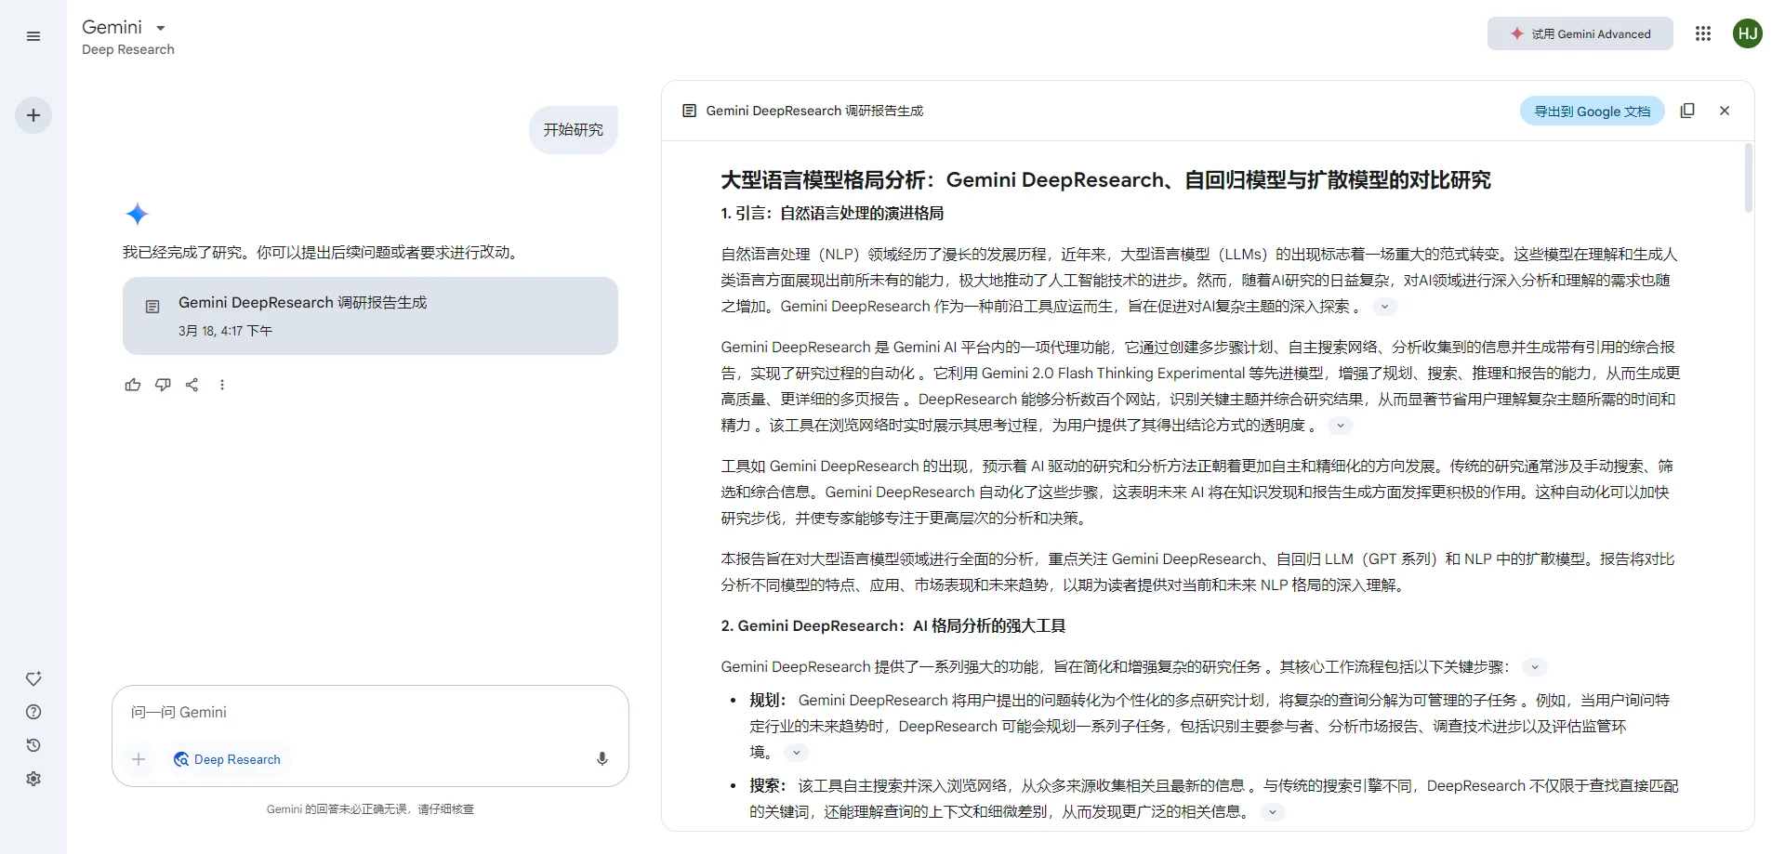Expand sources for the 搜索 bullet

click(x=1273, y=812)
